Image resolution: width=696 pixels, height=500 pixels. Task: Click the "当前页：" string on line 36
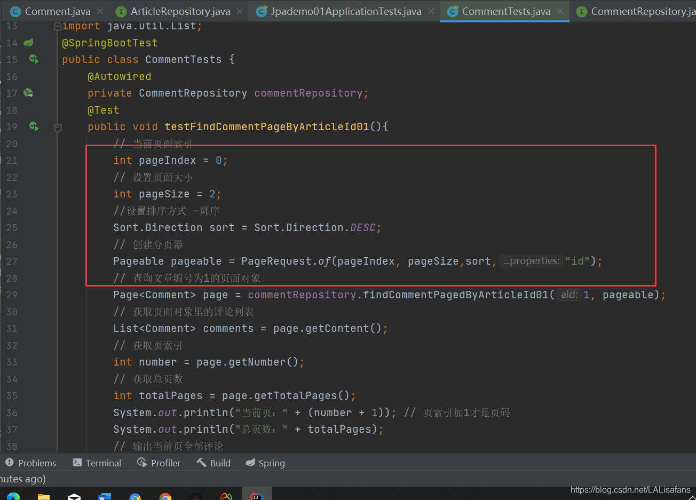(x=262, y=412)
